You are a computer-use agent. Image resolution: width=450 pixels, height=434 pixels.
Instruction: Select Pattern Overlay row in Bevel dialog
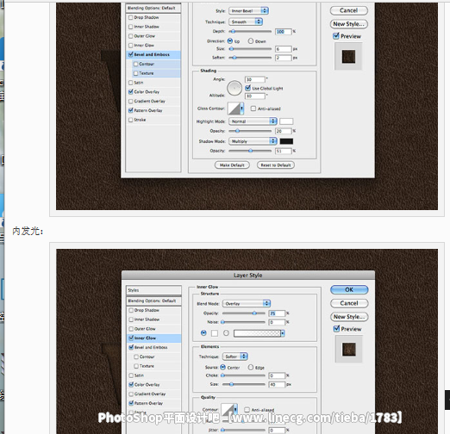[153, 110]
